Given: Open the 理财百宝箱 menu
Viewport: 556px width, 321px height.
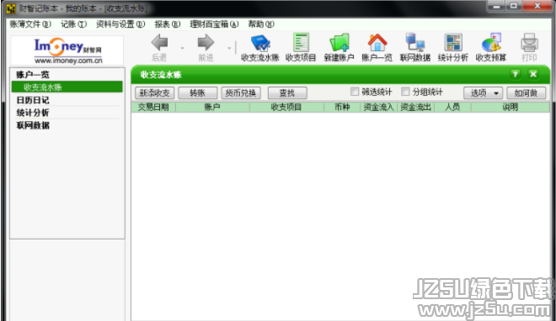Looking at the screenshot, I should [x=214, y=24].
